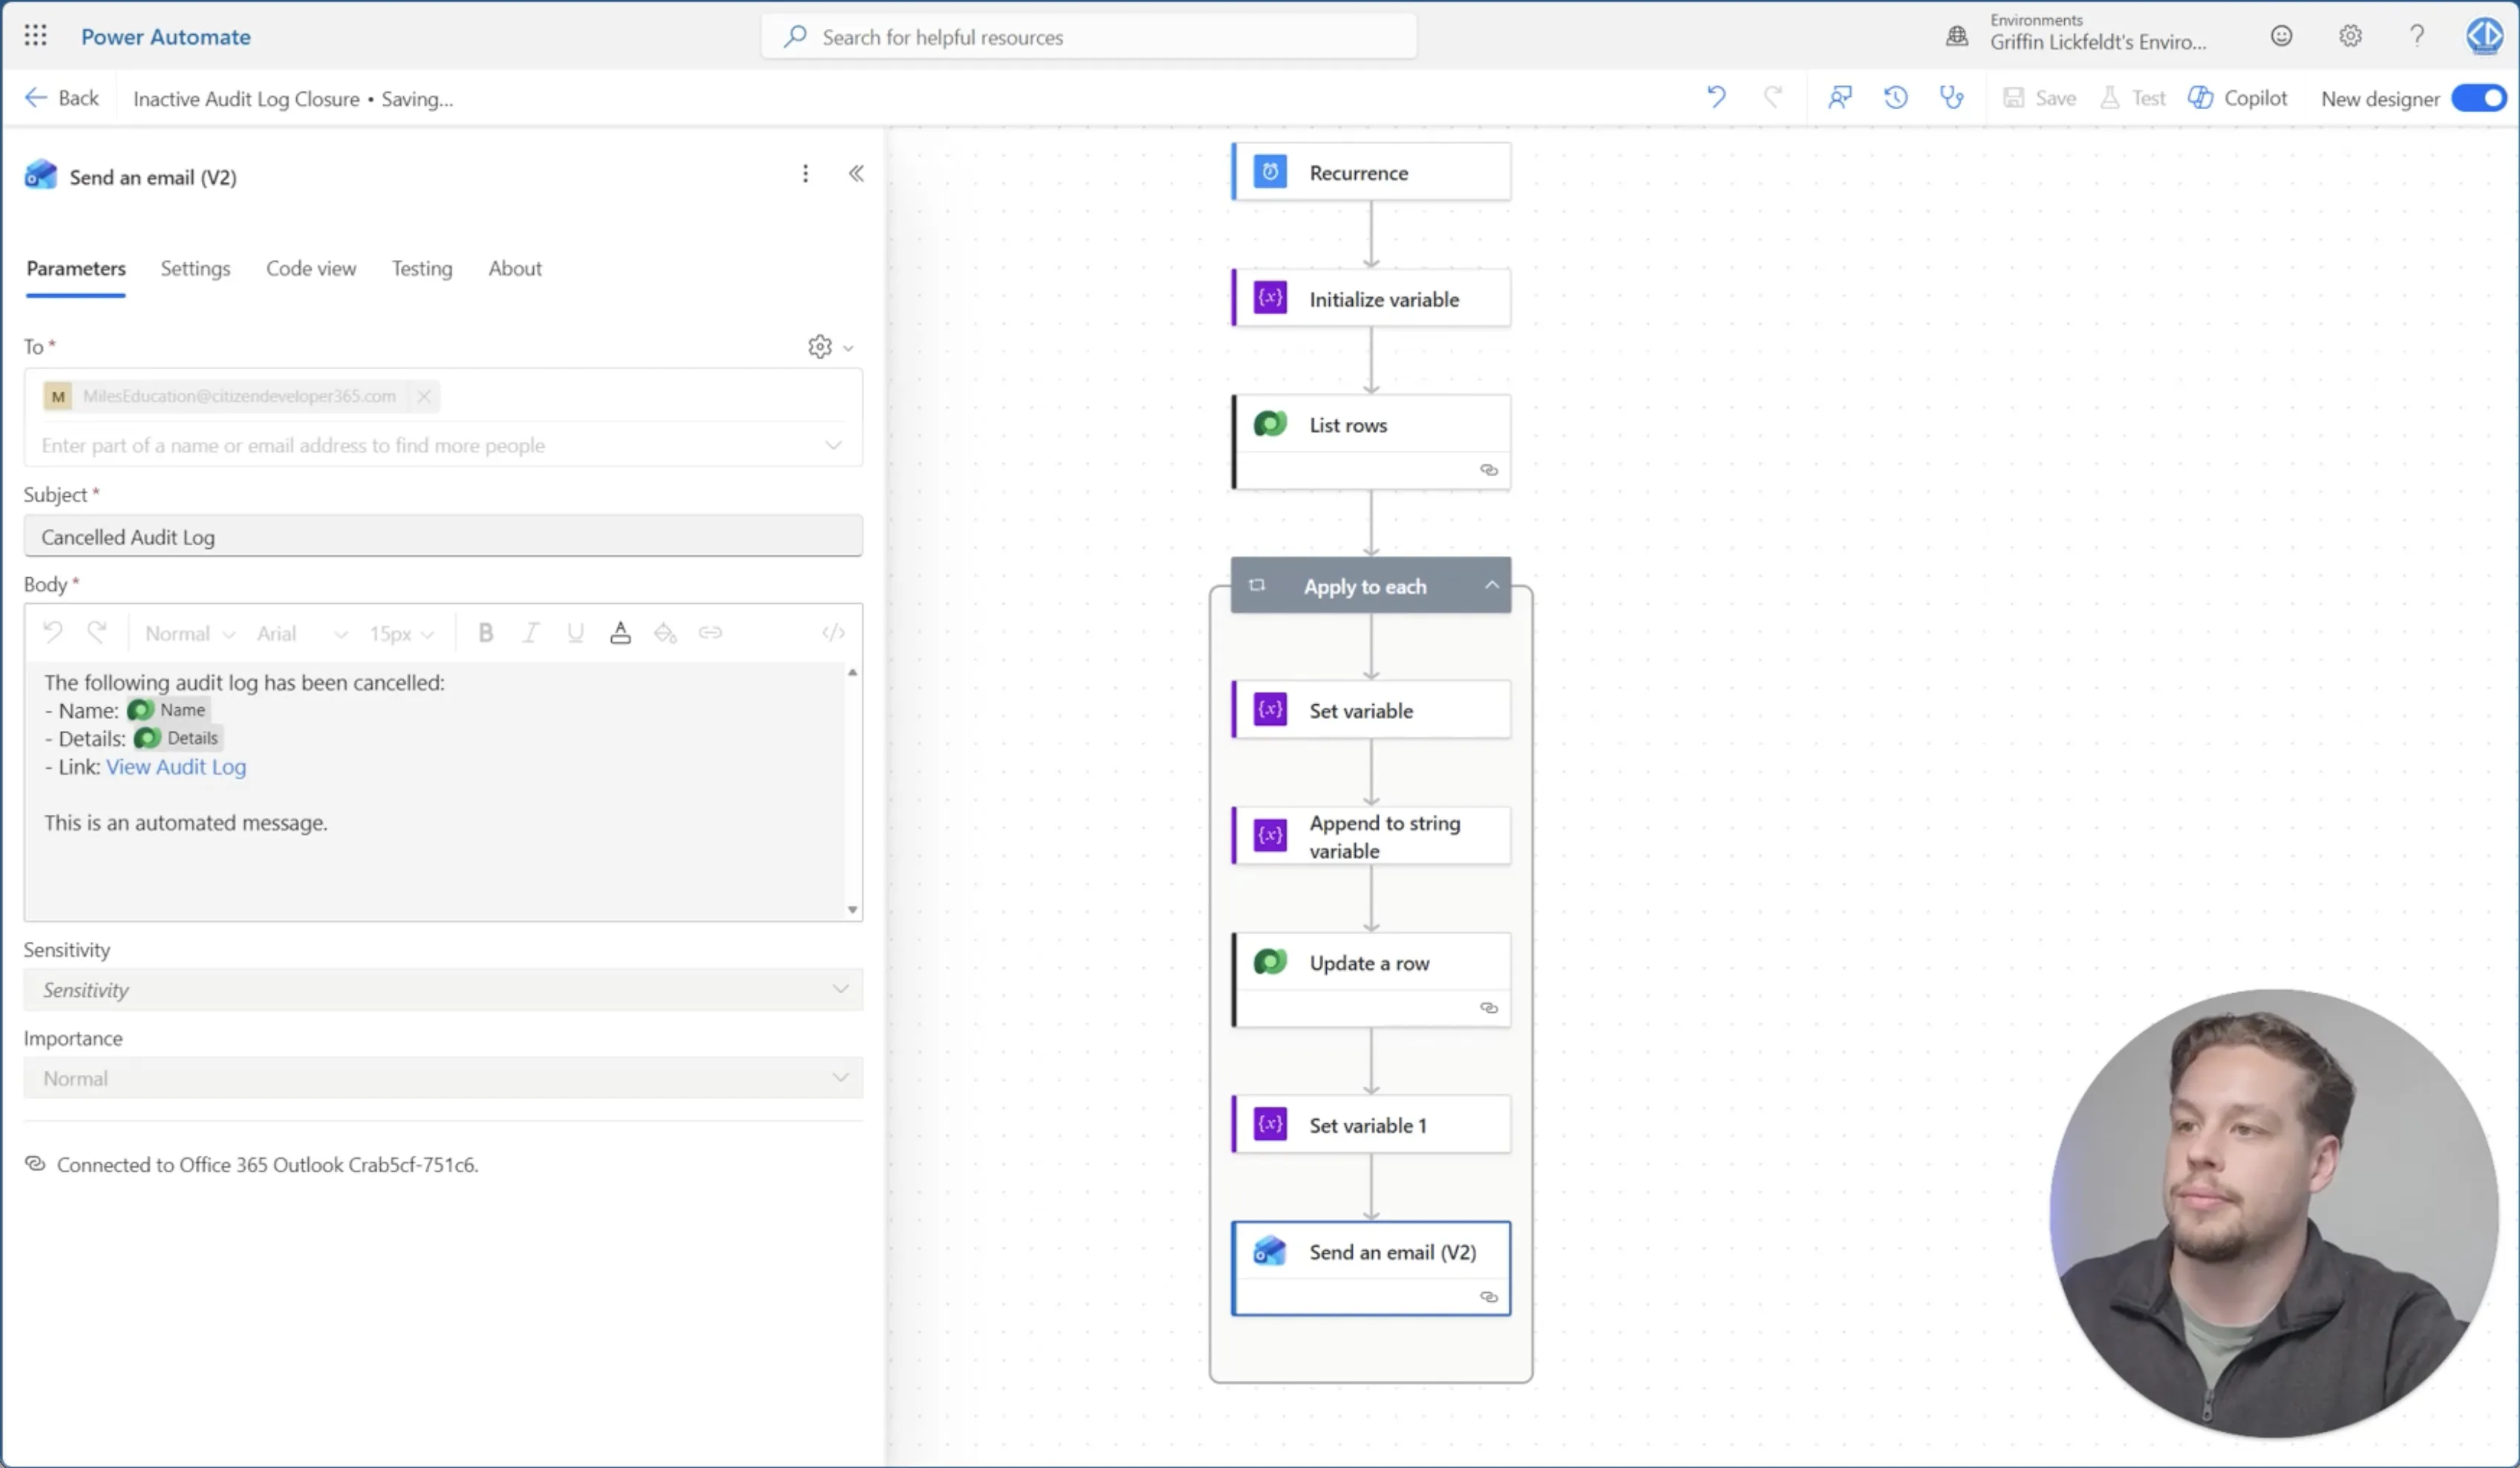Click the connection icon on List rows

[1489, 470]
